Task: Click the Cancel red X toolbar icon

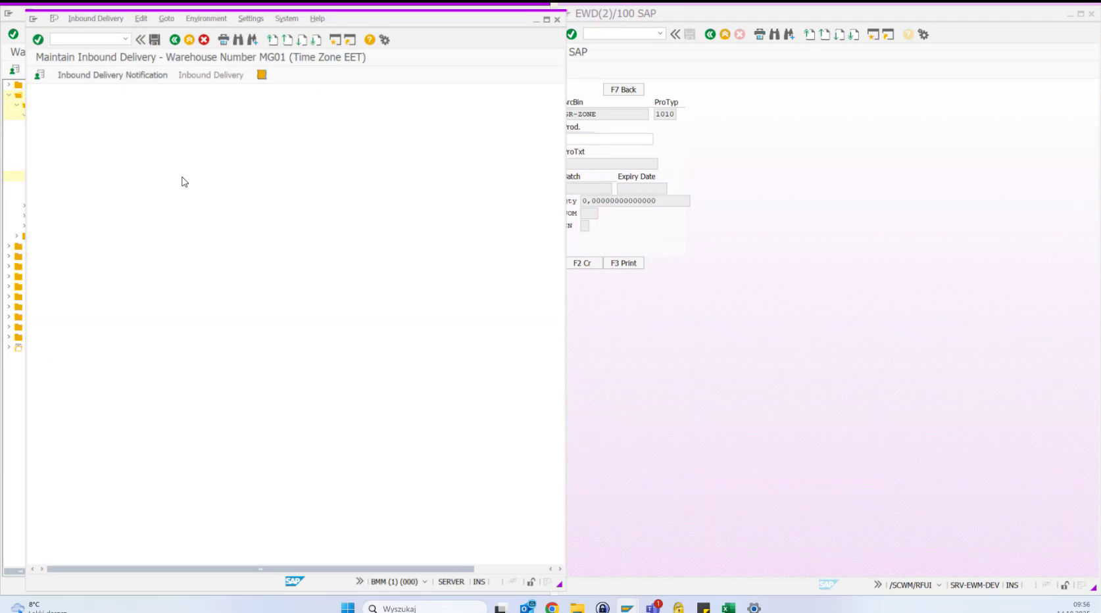Action: (204, 39)
